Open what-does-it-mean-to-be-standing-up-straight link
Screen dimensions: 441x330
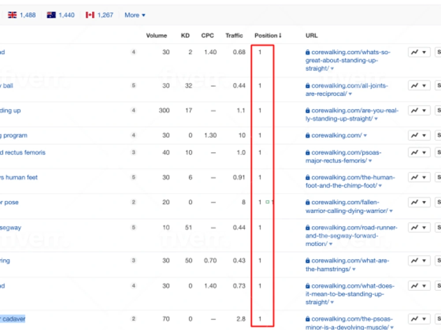coord(350,294)
